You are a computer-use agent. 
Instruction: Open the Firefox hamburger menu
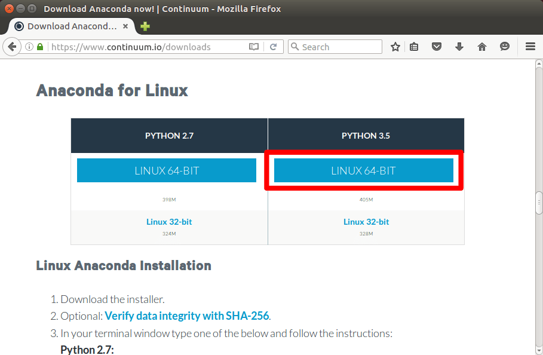coord(530,47)
